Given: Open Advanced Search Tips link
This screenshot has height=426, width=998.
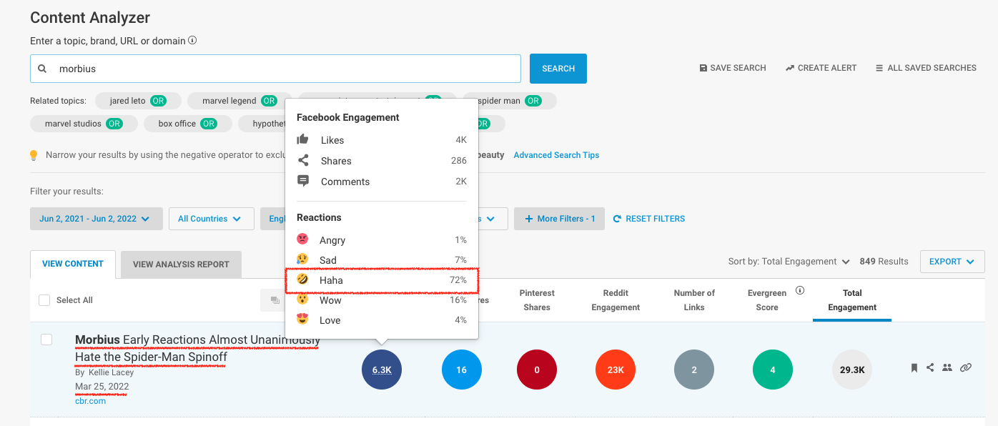Looking at the screenshot, I should (x=556, y=155).
